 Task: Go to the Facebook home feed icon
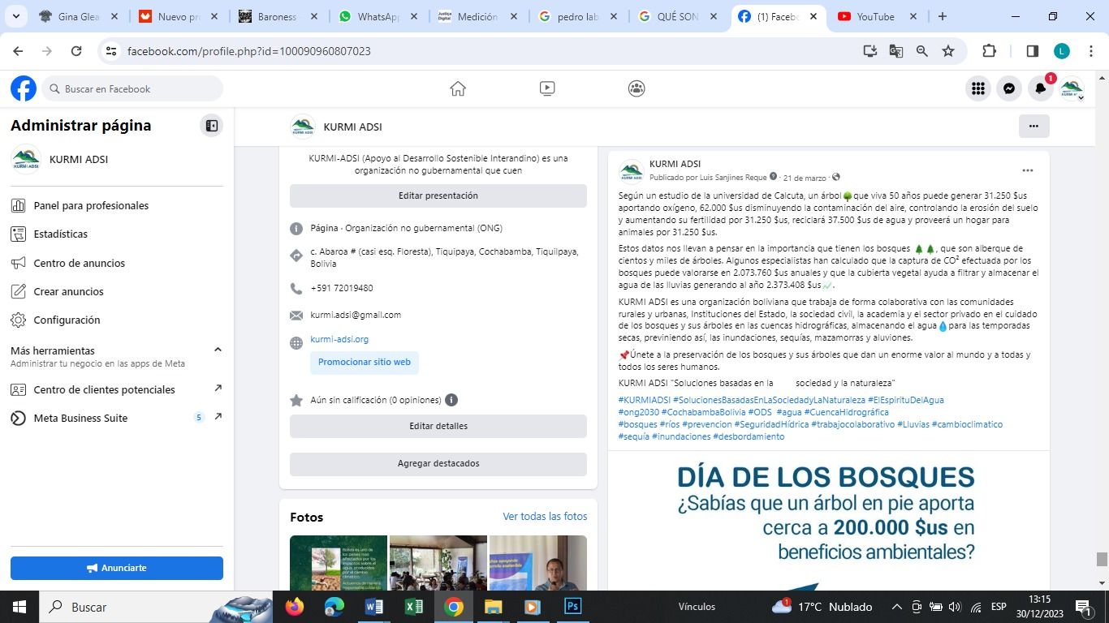458,88
